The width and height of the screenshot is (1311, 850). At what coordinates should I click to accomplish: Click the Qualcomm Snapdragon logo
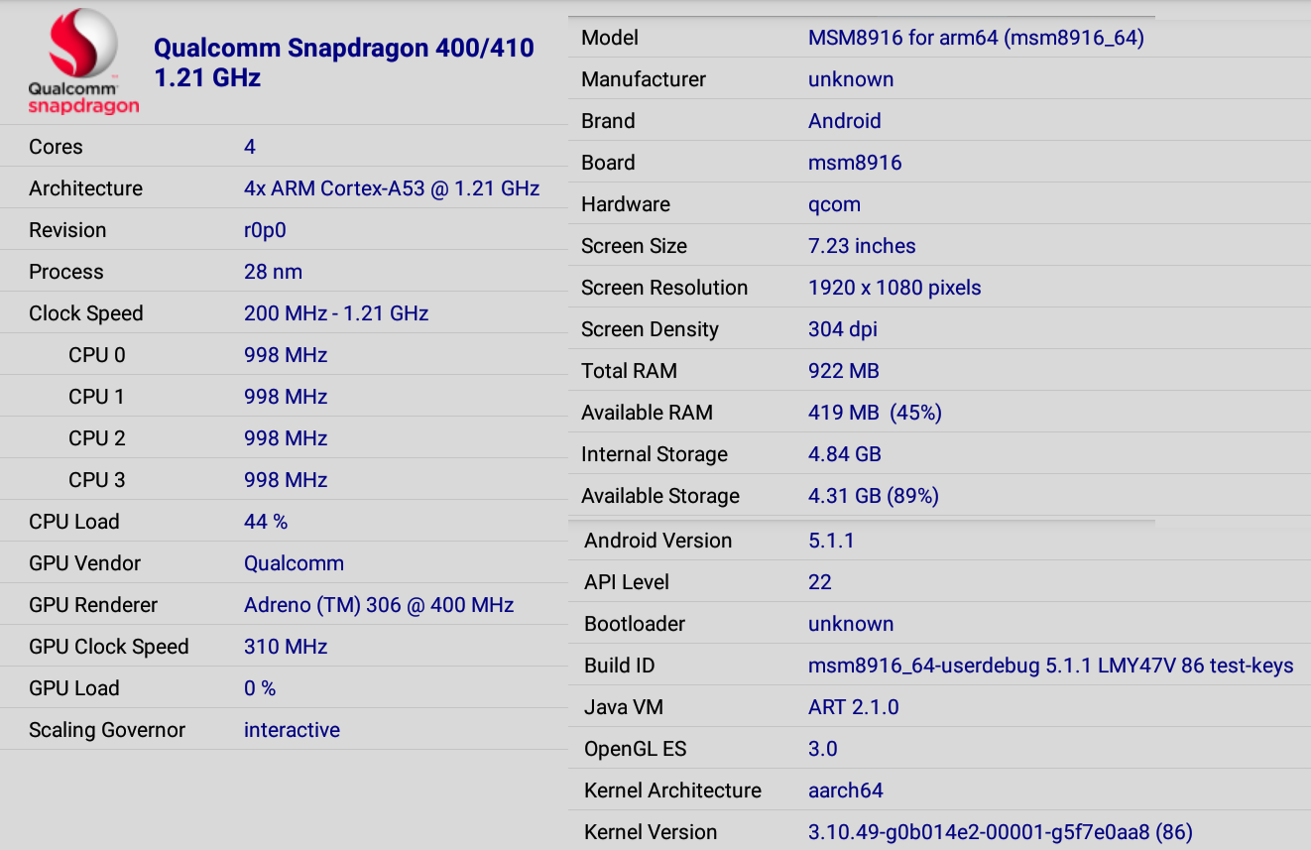tap(83, 61)
